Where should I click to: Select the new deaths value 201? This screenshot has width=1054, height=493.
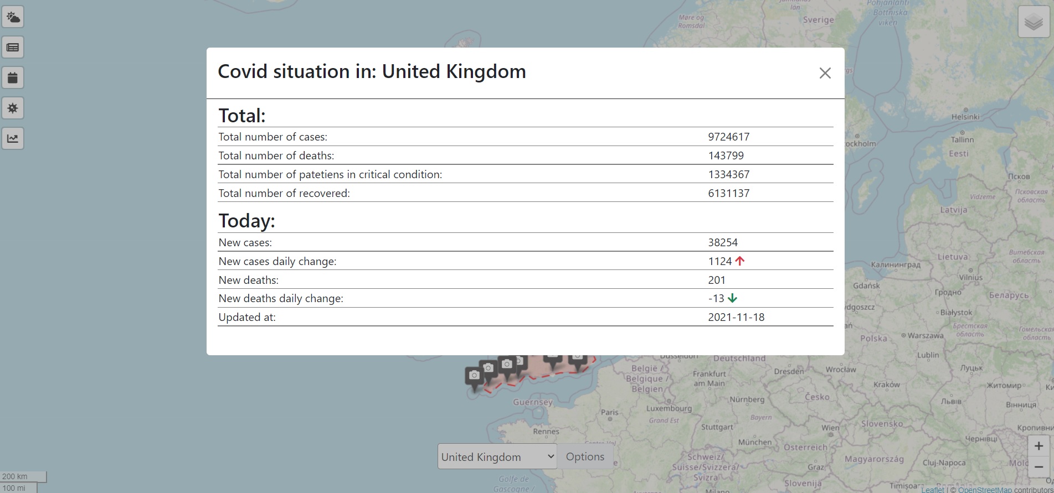(717, 280)
